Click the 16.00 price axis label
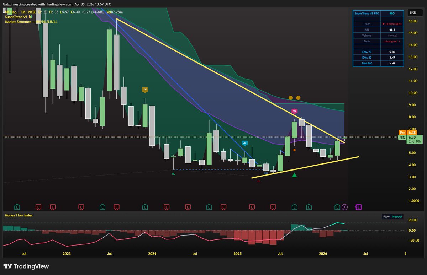The height and width of the screenshot is (275, 427). pyautogui.click(x=413, y=21)
